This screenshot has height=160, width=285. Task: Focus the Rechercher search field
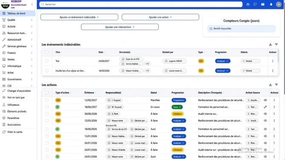(x=141, y=4)
